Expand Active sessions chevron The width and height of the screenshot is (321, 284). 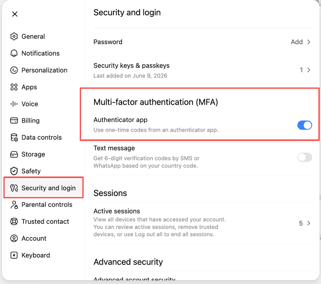pyautogui.click(x=309, y=223)
